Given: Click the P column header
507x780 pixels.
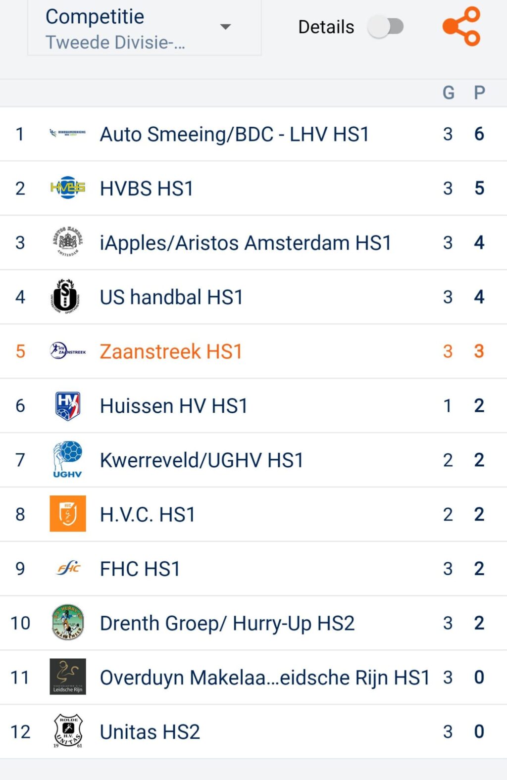Looking at the screenshot, I should 479,93.
